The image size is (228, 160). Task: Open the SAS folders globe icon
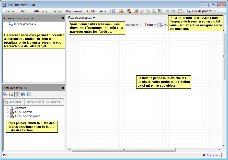[x=23, y=94]
